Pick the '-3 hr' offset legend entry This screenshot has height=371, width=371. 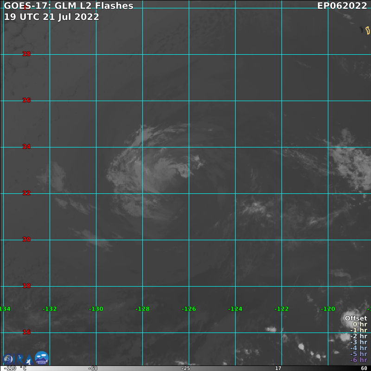click(x=358, y=342)
